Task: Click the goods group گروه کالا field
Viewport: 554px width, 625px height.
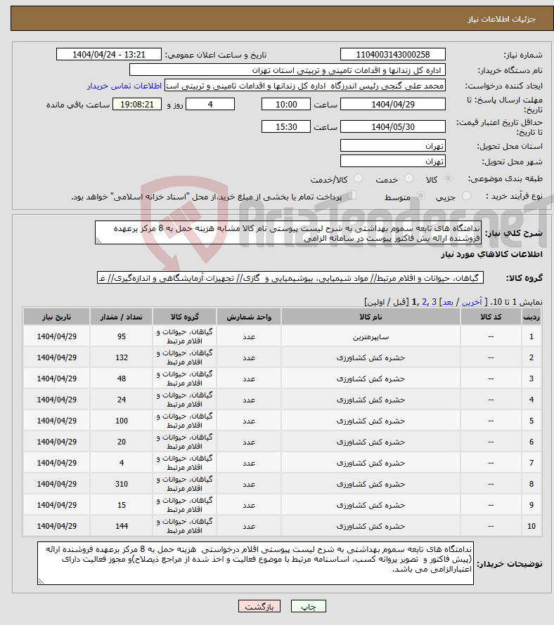Action: [290, 278]
